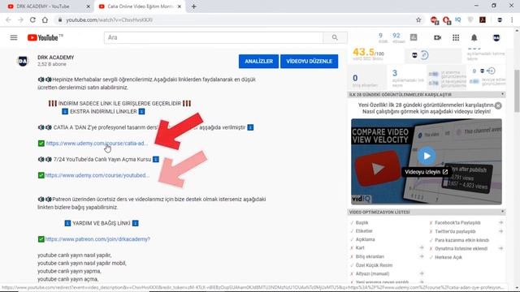The image size is (520, 292).
Task: Click plus next to Kart
Action: pyautogui.click(x=422, y=247)
